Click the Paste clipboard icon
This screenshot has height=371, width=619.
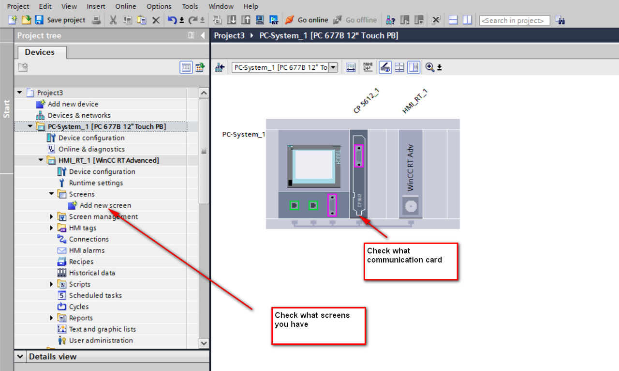[142, 20]
